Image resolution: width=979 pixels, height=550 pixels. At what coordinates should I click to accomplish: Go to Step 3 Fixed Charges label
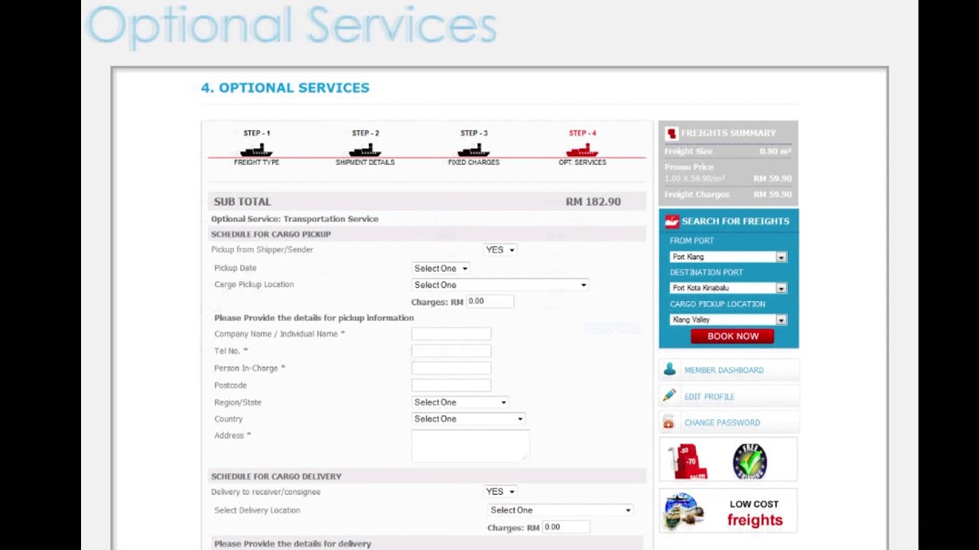click(x=473, y=163)
